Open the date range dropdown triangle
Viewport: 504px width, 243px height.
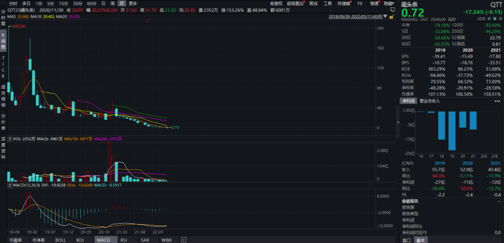pos(385,16)
